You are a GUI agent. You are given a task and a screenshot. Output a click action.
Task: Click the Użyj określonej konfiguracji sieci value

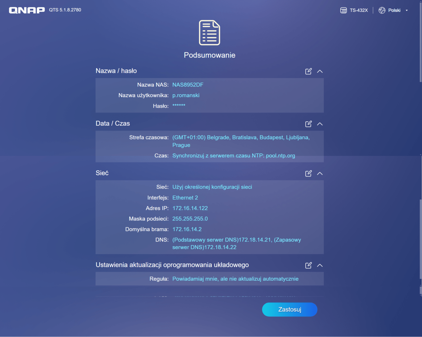tap(212, 187)
